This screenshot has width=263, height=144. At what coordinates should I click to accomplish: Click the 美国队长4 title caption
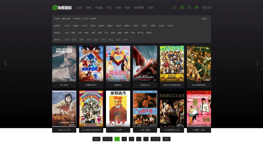pos(145,85)
